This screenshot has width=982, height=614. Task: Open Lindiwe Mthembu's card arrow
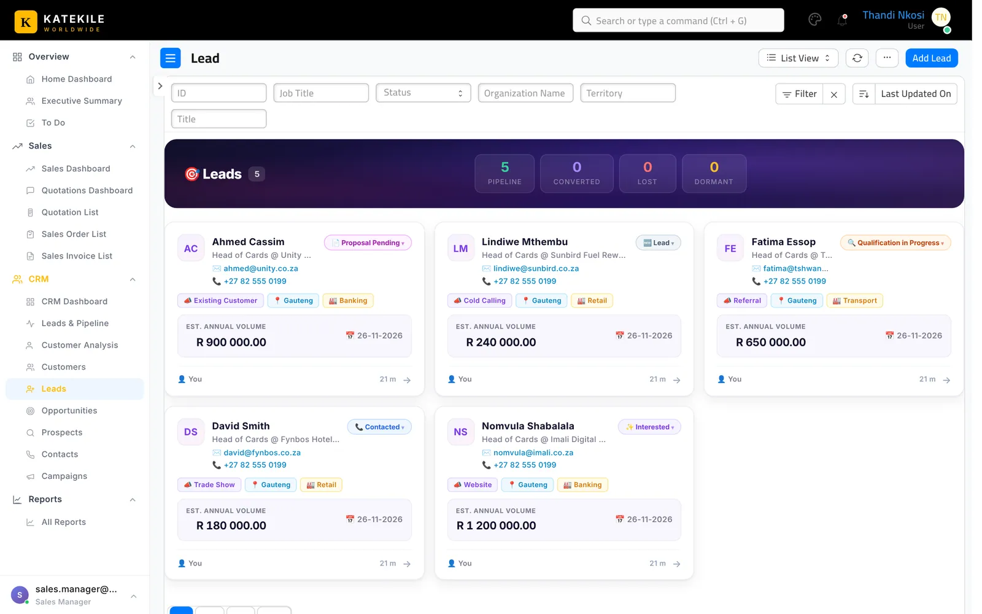point(676,380)
